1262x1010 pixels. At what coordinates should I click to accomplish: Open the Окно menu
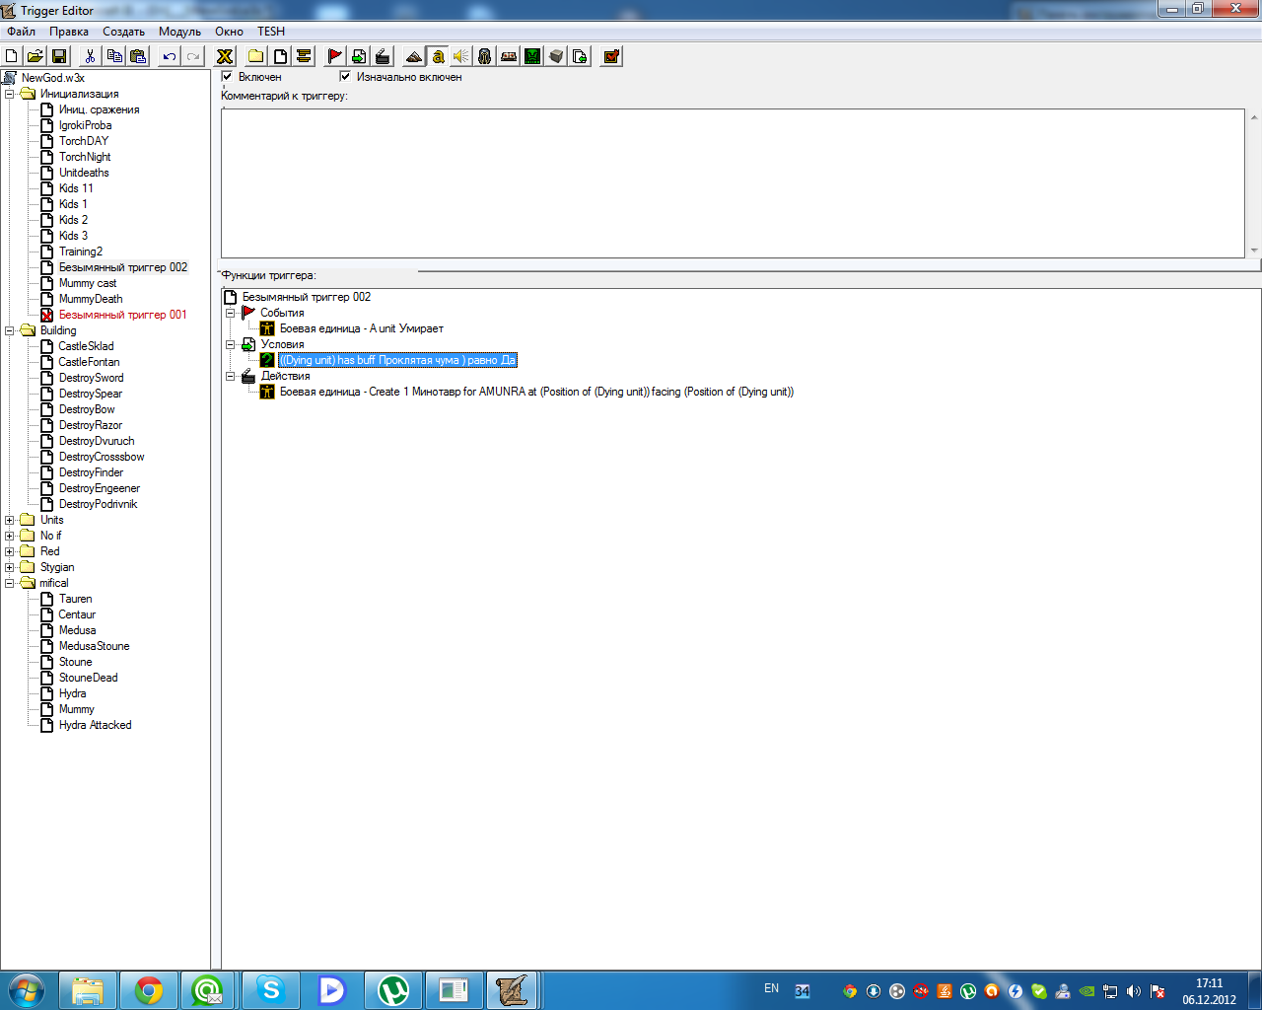(x=229, y=32)
